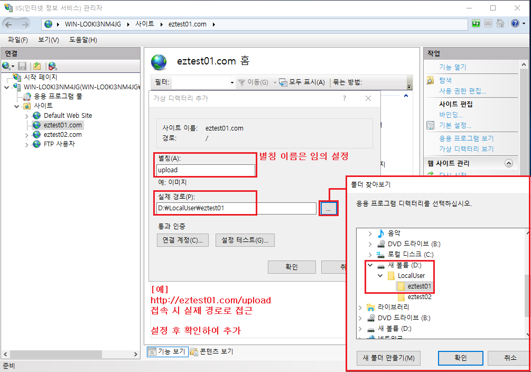Viewport: 531px width, 372px height.
Task: Click the green refresh page icon
Action: [476, 24]
